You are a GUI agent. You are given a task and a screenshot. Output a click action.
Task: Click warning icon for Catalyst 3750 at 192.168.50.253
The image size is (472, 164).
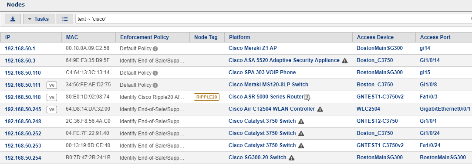click(x=301, y=146)
